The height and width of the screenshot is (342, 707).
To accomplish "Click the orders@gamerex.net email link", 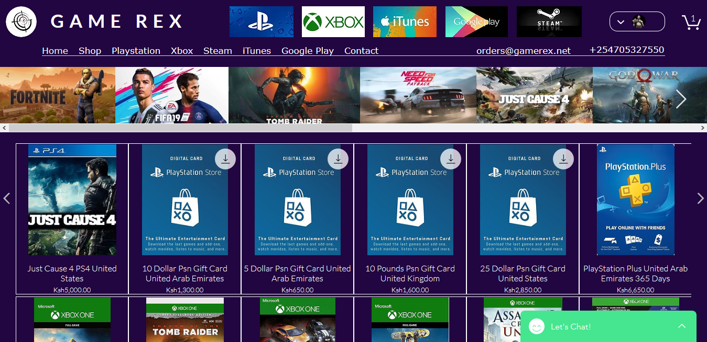I will click(524, 51).
